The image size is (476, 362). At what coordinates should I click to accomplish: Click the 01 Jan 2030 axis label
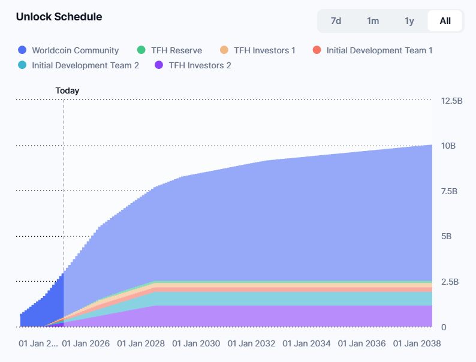click(x=196, y=343)
